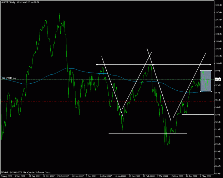Click the 3 Sep 2007 date label
The height and width of the screenshot is (178, 223).
20,176
